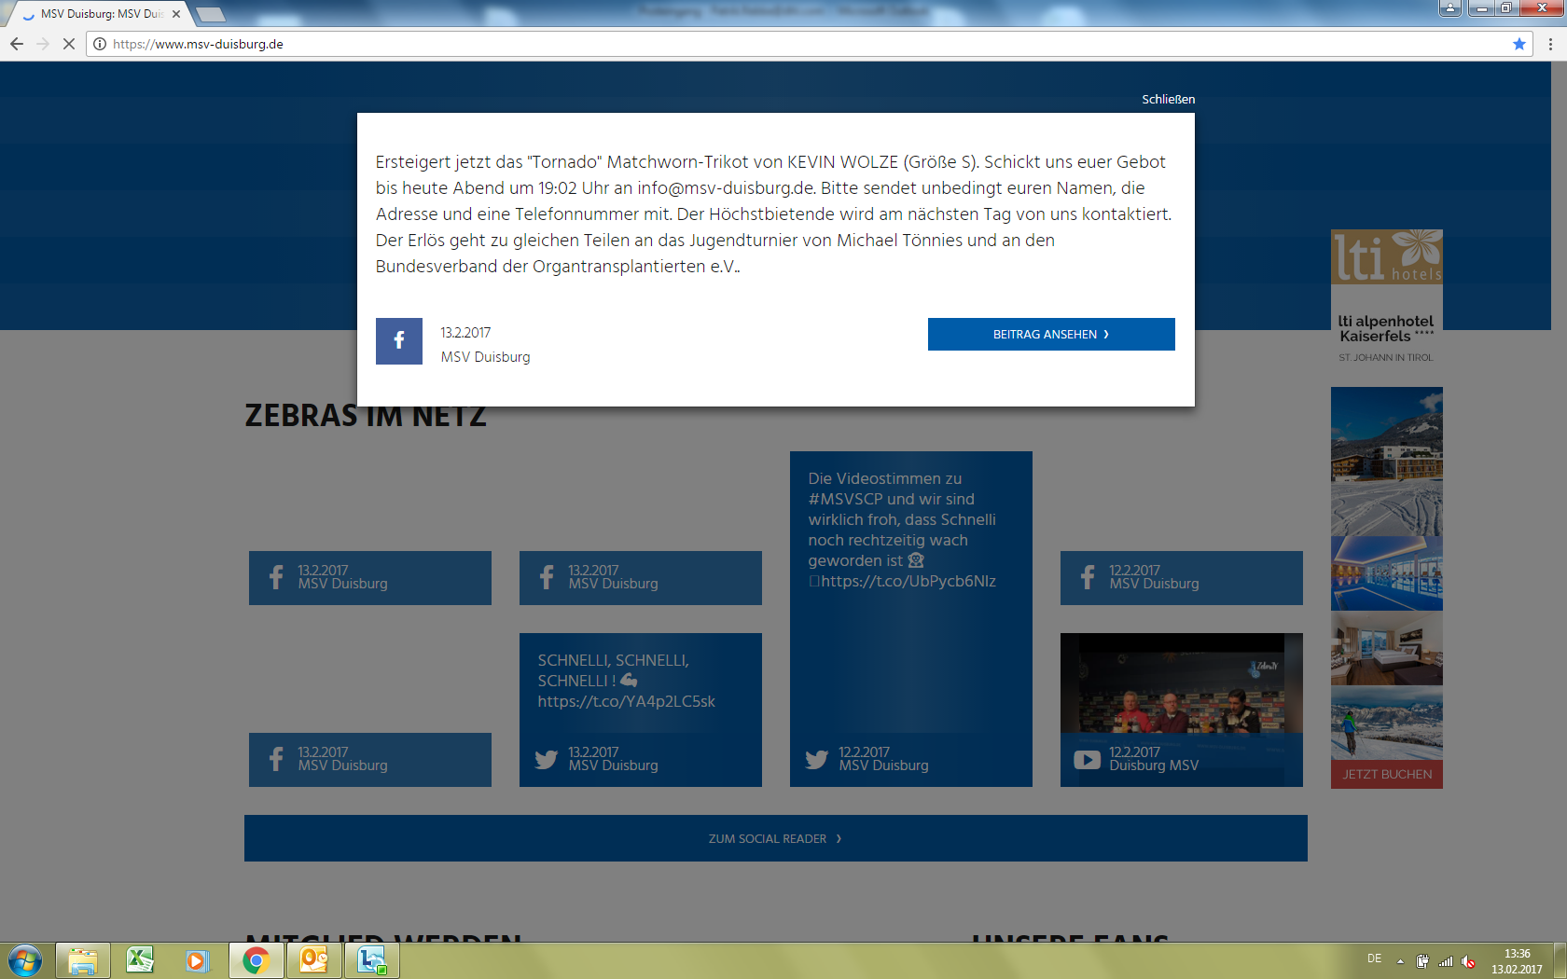This screenshot has width=1567, height=979.
Task: Open the Windows Start menu
Action: pos(24,960)
